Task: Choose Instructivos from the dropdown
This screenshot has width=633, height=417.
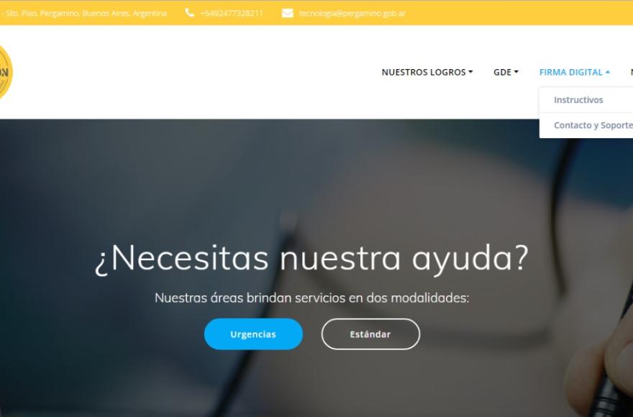Action: coord(578,100)
